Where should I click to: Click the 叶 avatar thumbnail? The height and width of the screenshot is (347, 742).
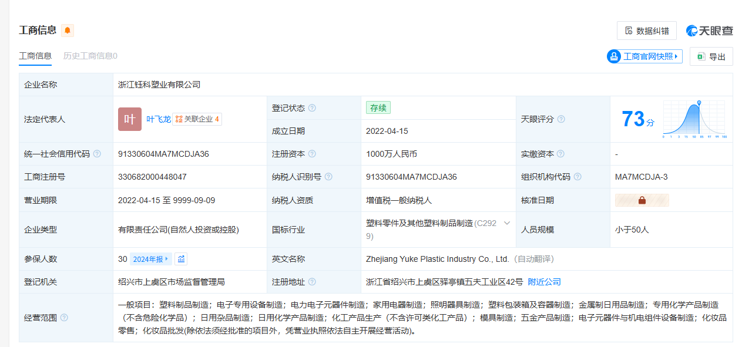pyautogui.click(x=130, y=119)
